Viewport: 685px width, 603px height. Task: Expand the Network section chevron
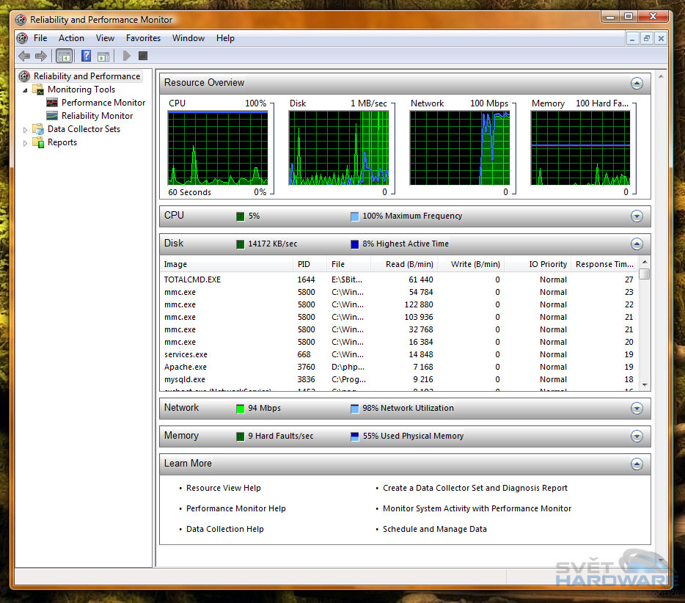point(636,409)
